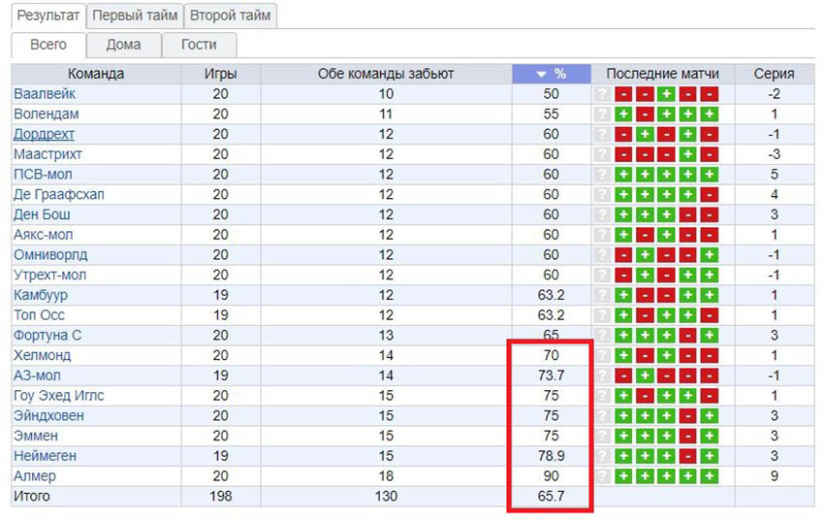Viewport: 824px width, 522px height.
Task: Click gray question icon in ПСВ-мол row
Action: tap(603, 175)
